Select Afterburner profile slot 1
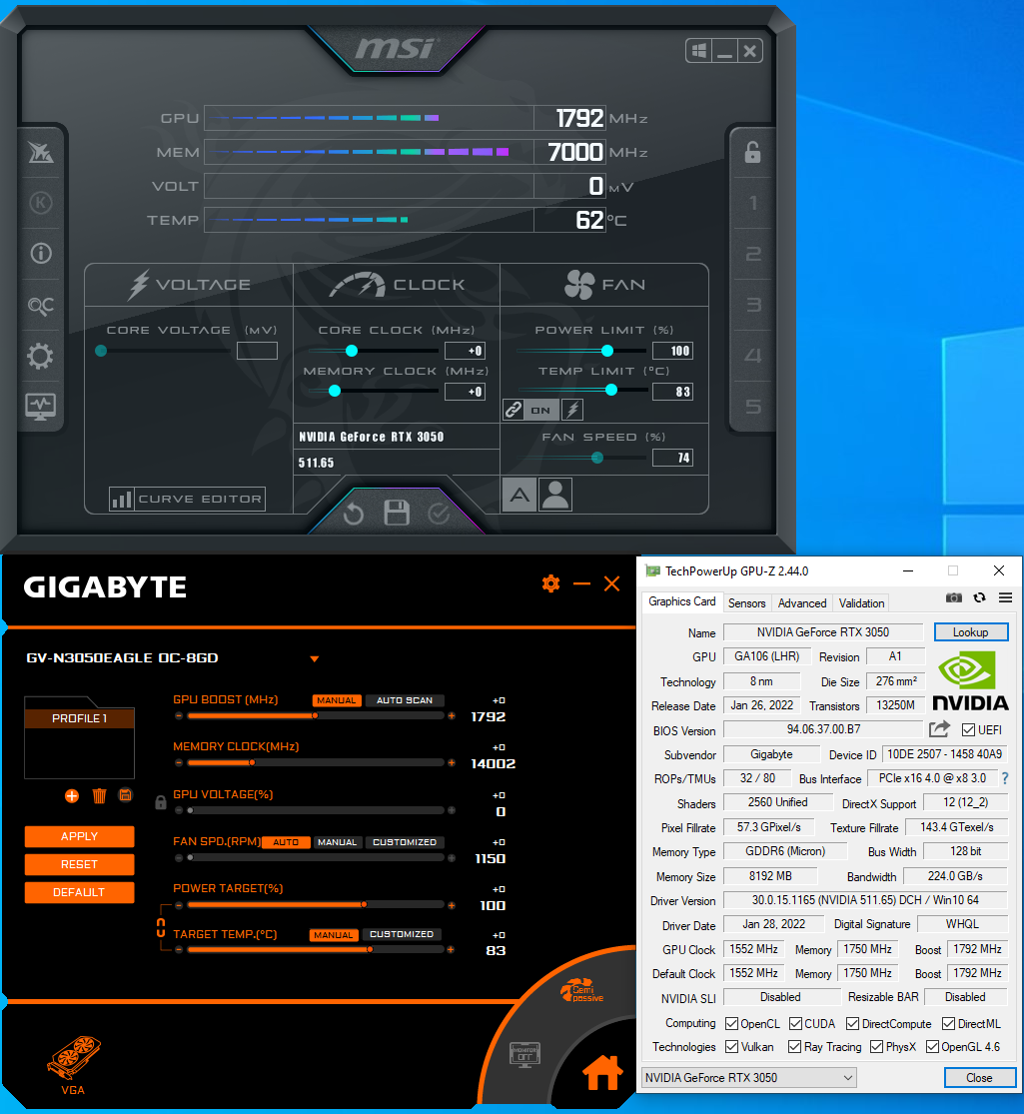The image size is (1024, 1114). (x=752, y=203)
